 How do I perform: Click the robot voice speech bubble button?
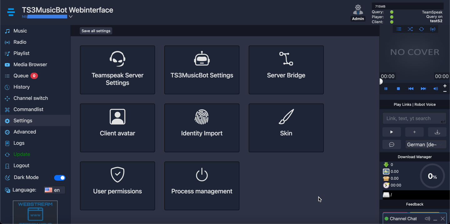[x=392, y=144]
